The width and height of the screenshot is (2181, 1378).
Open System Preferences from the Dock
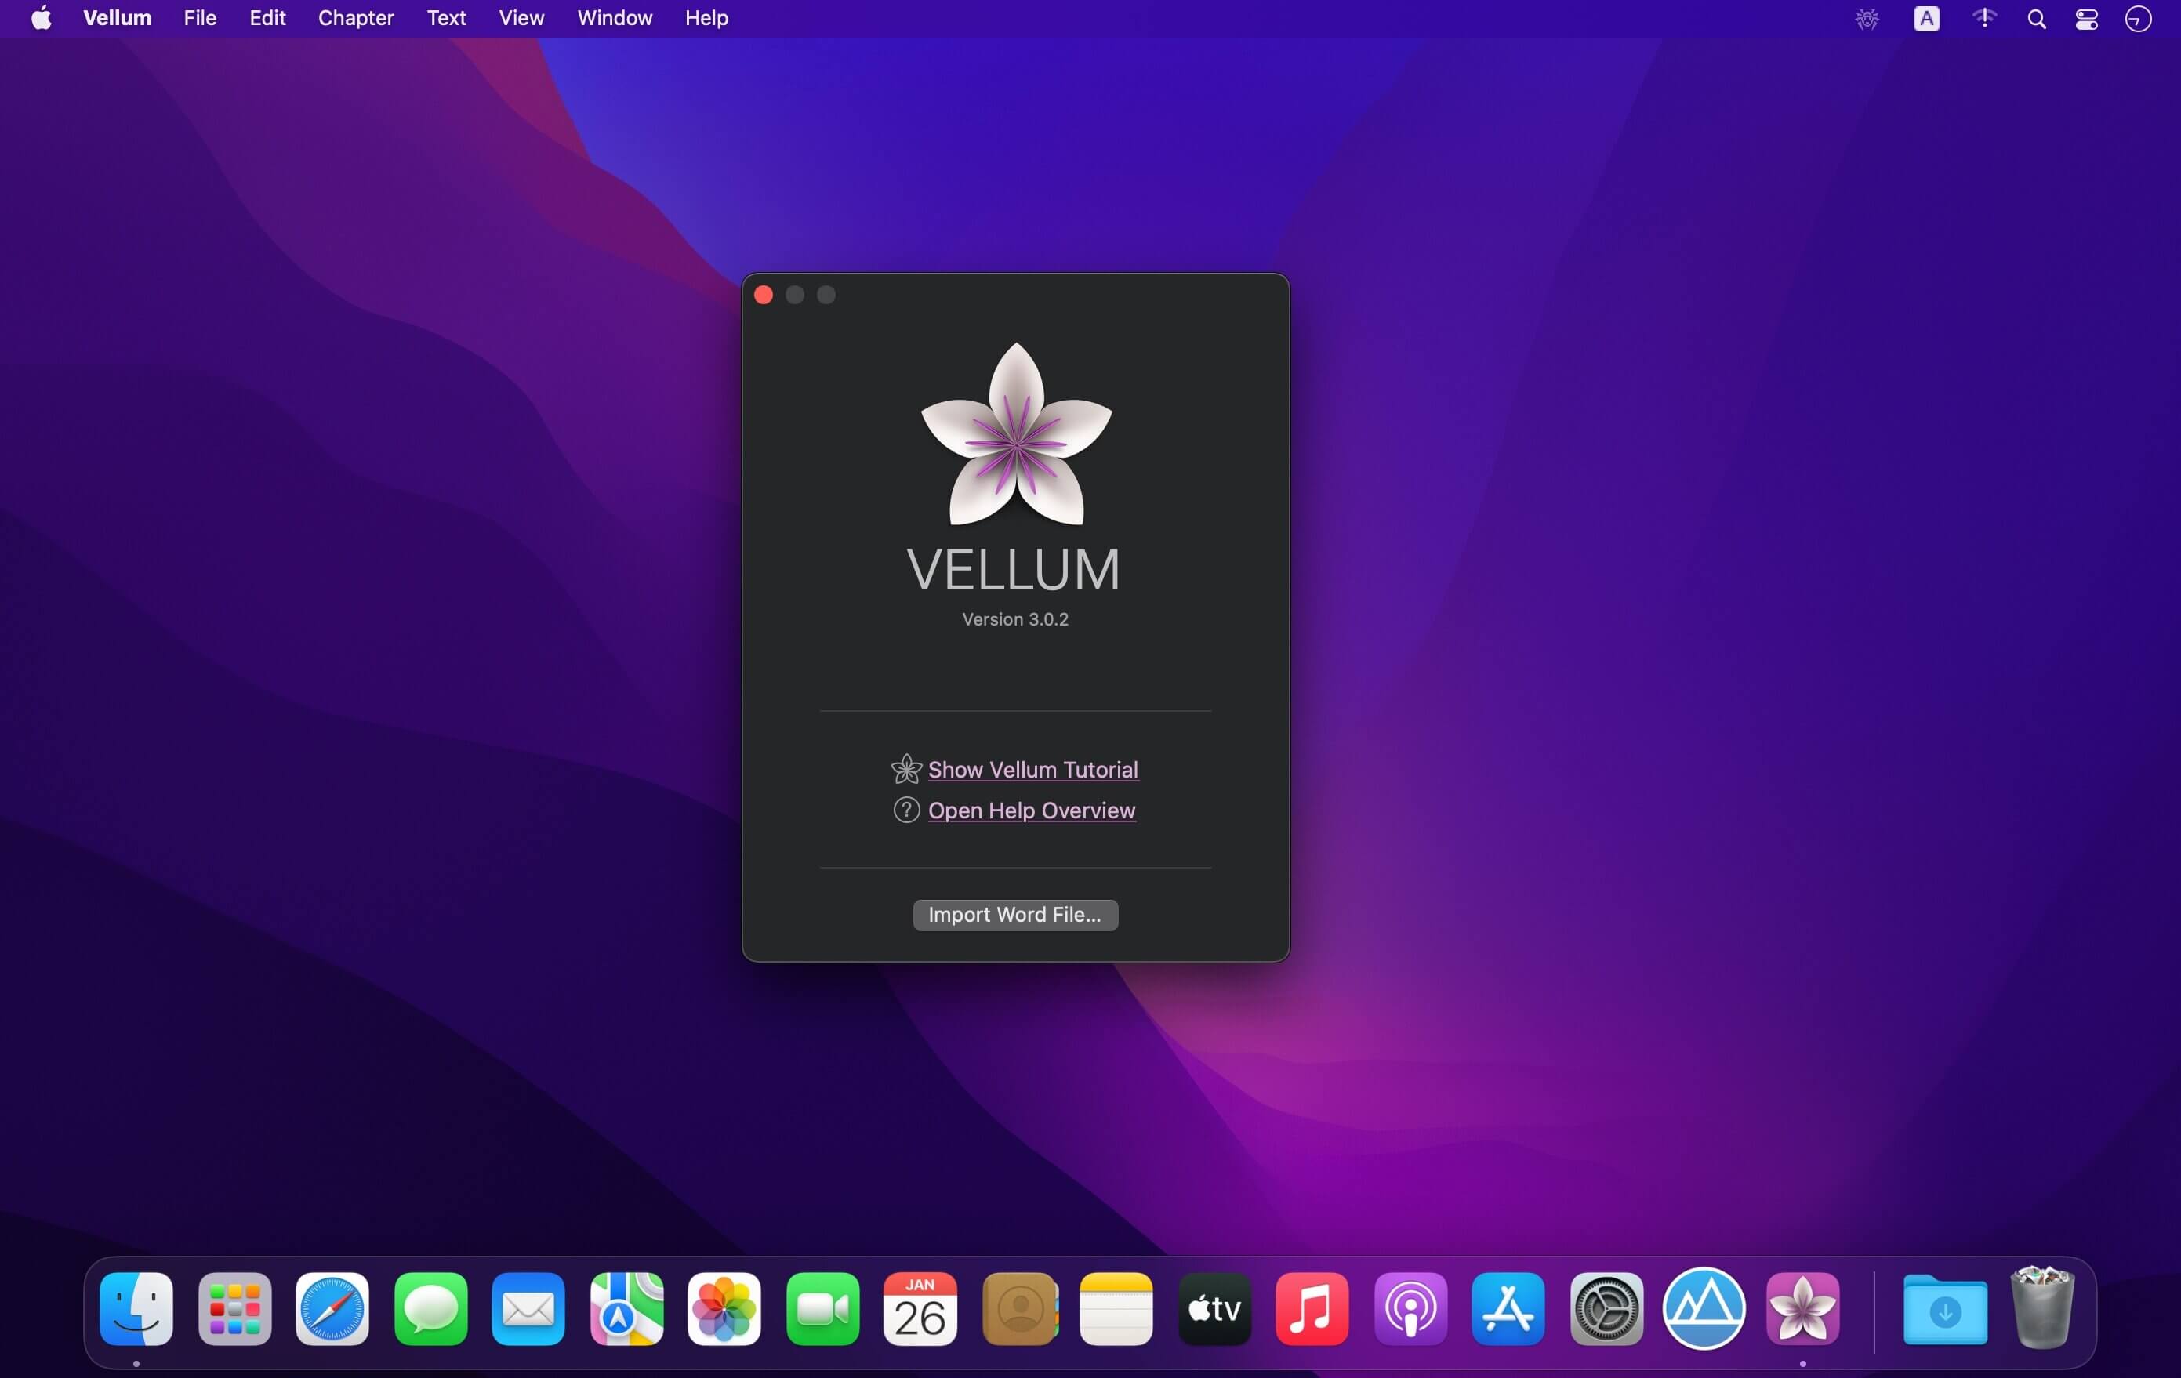1606,1308
